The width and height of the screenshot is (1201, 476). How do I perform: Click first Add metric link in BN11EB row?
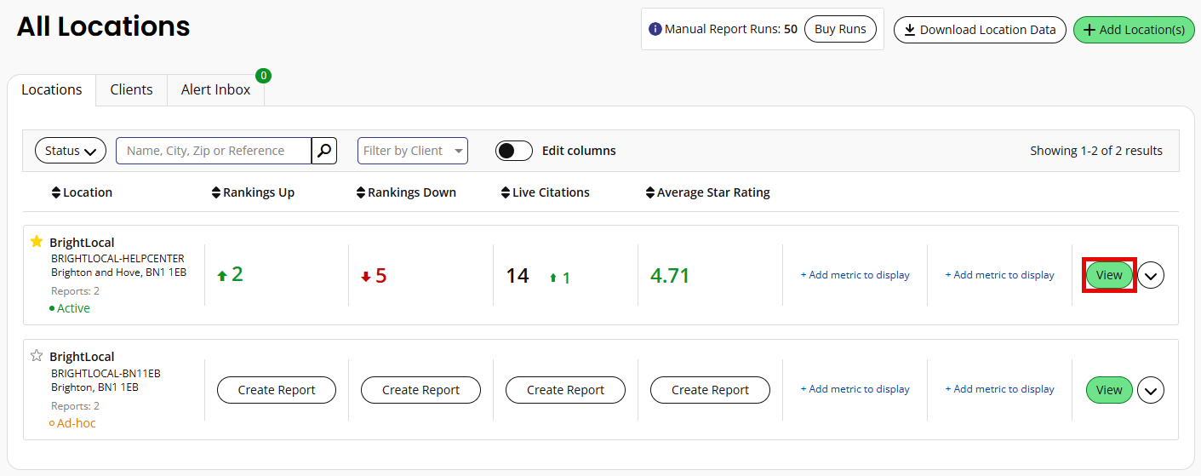click(855, 389)
